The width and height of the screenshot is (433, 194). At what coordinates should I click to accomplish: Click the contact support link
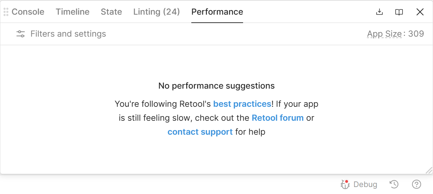click(x=200, y=132)
